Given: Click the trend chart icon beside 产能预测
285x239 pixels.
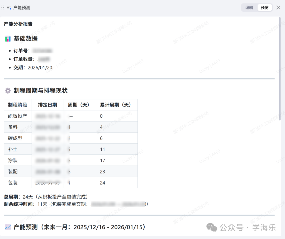Looking at the screenshot, I should [8, 227].
